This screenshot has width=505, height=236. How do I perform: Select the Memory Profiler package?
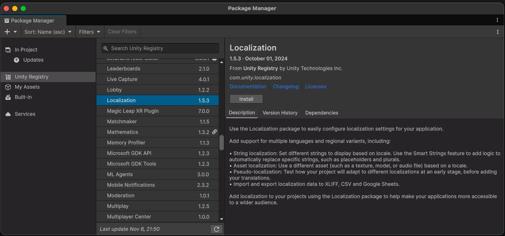click(x=157, y=143)
